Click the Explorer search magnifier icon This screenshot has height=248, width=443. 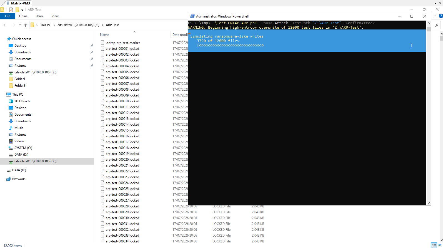437,25
